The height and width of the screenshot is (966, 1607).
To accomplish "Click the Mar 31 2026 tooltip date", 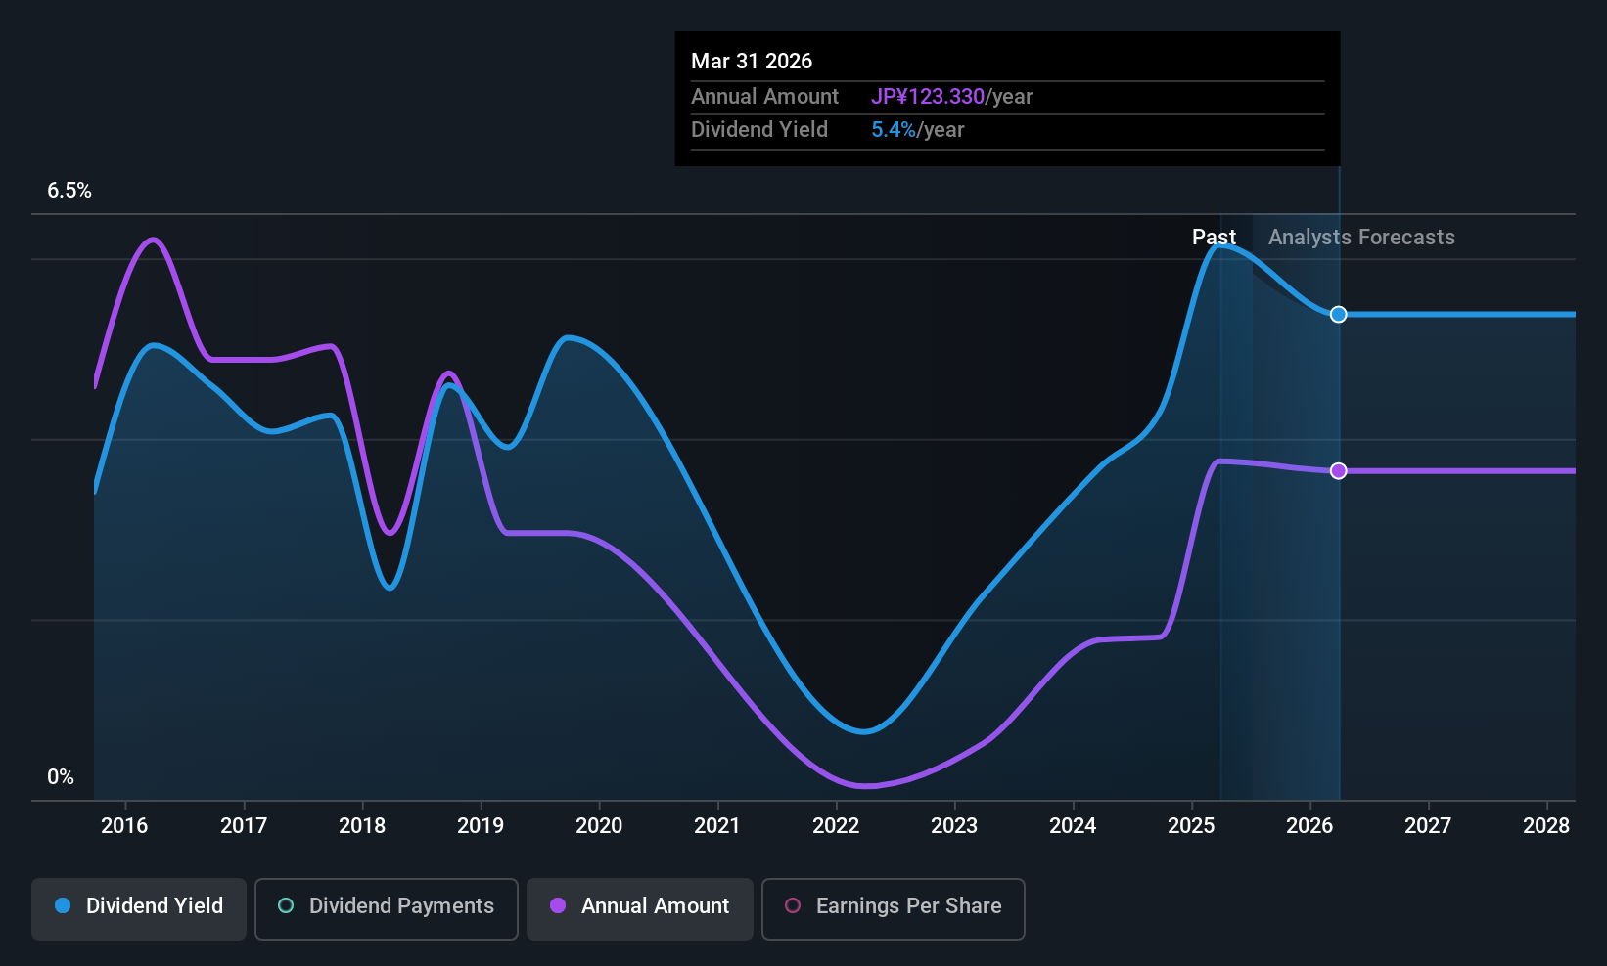I will pyautogui.click(x=752, y=61).
